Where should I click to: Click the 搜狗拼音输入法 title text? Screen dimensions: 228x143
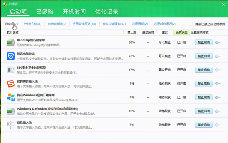27,81
